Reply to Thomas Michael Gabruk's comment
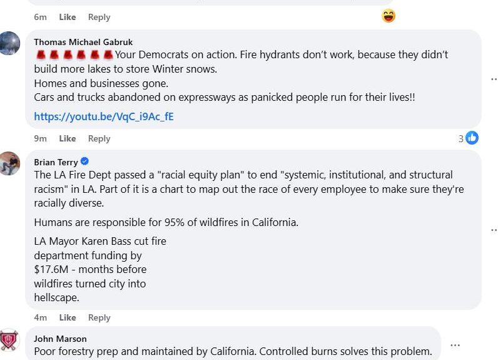 [x=99, y=138]
